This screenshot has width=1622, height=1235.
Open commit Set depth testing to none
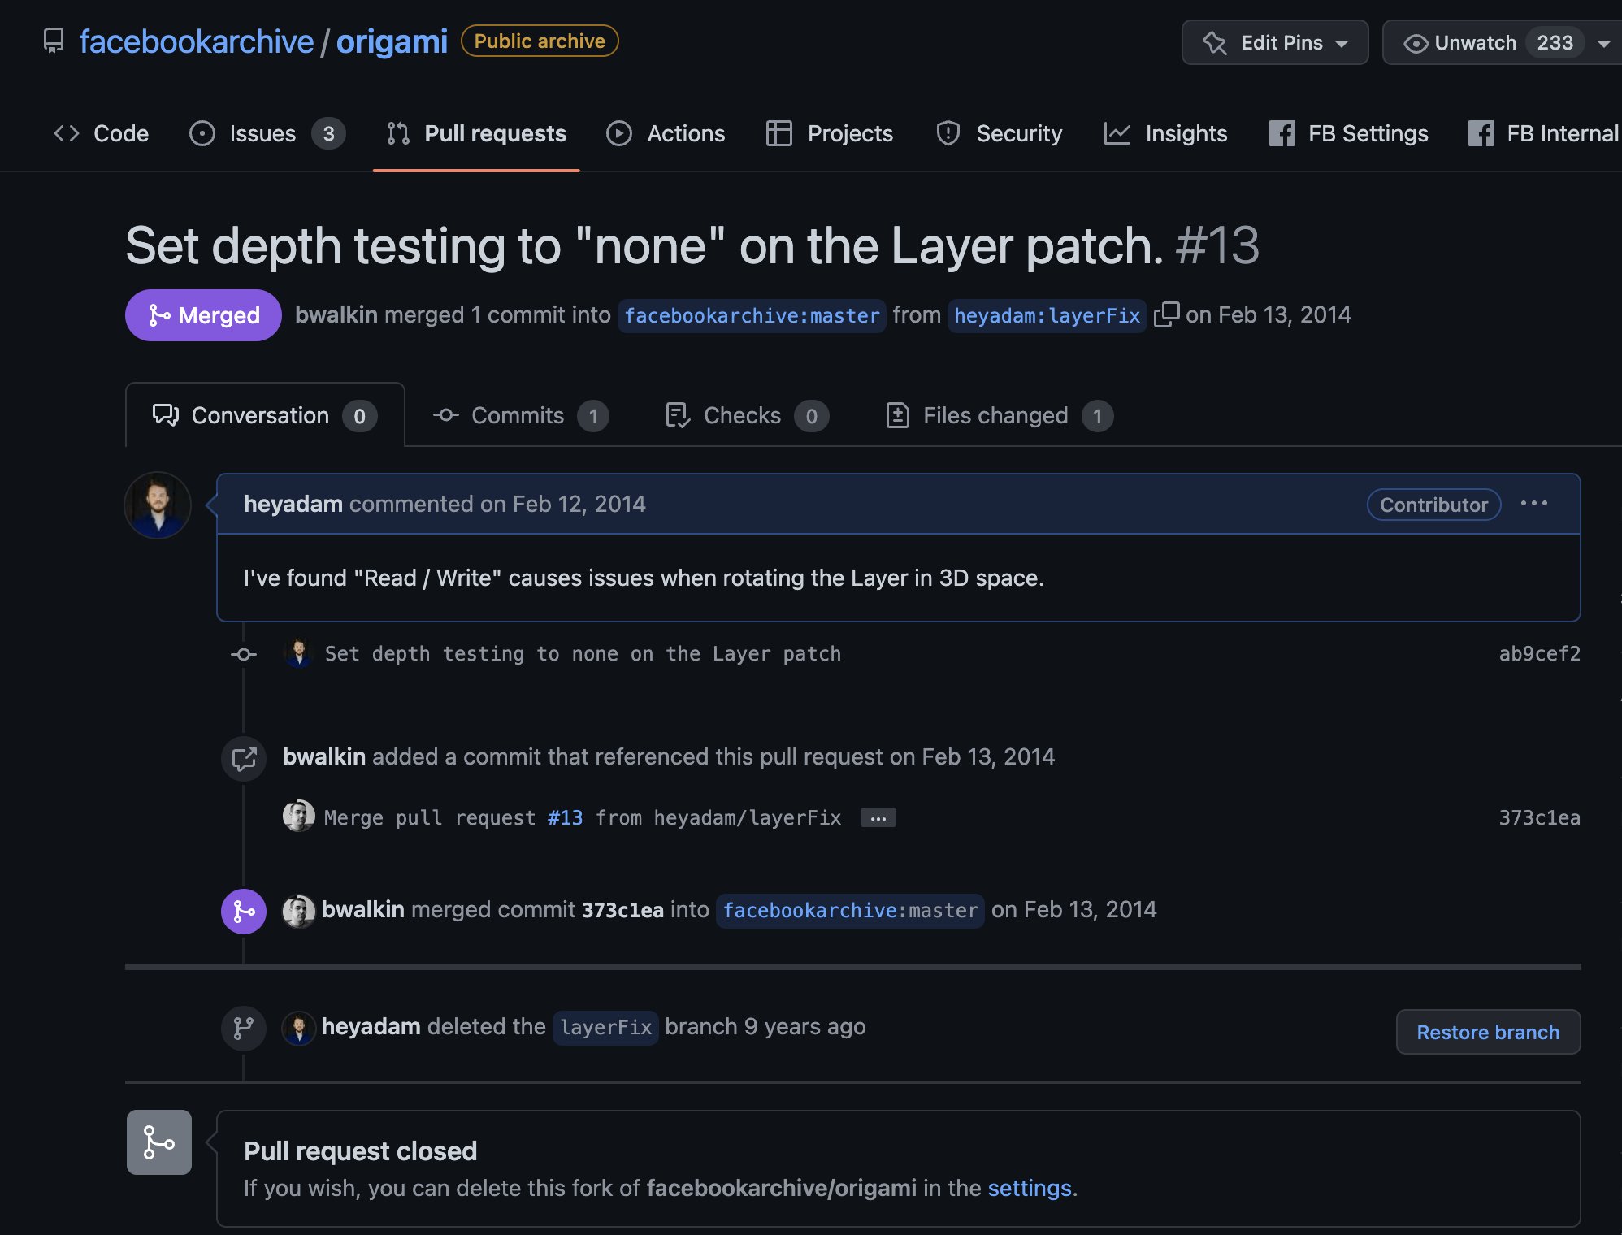click(583, 653)
